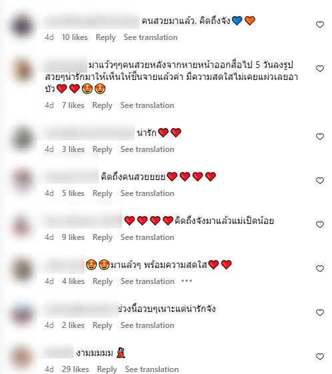Screen dimensions: 332x374
Task: Like the long comment mentioning 5 วัน
Action: click(320, 69)
